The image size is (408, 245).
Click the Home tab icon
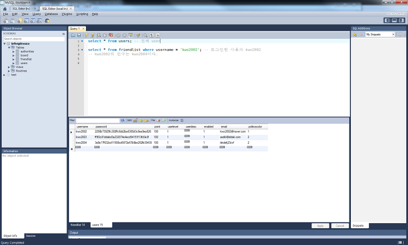4,9
